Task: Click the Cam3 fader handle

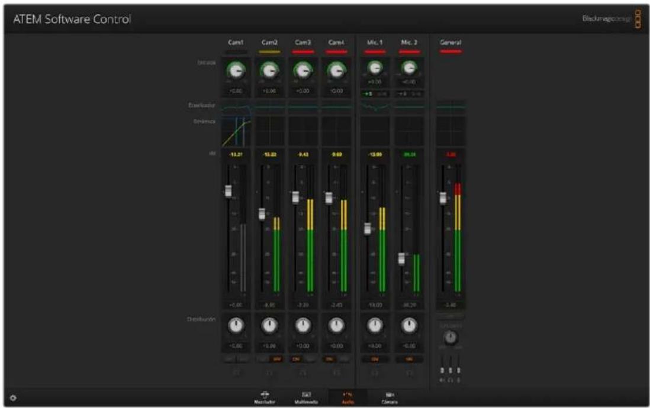Action: (295, 197)
